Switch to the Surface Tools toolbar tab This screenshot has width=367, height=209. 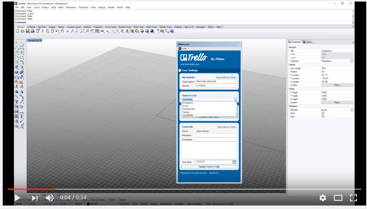tap(125, 27)
